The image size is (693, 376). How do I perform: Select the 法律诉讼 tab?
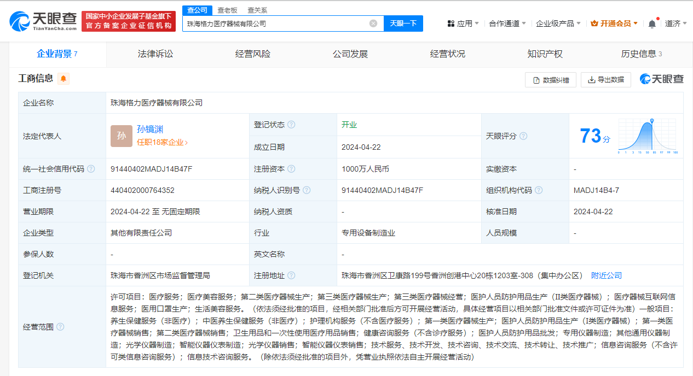[155, 54]
